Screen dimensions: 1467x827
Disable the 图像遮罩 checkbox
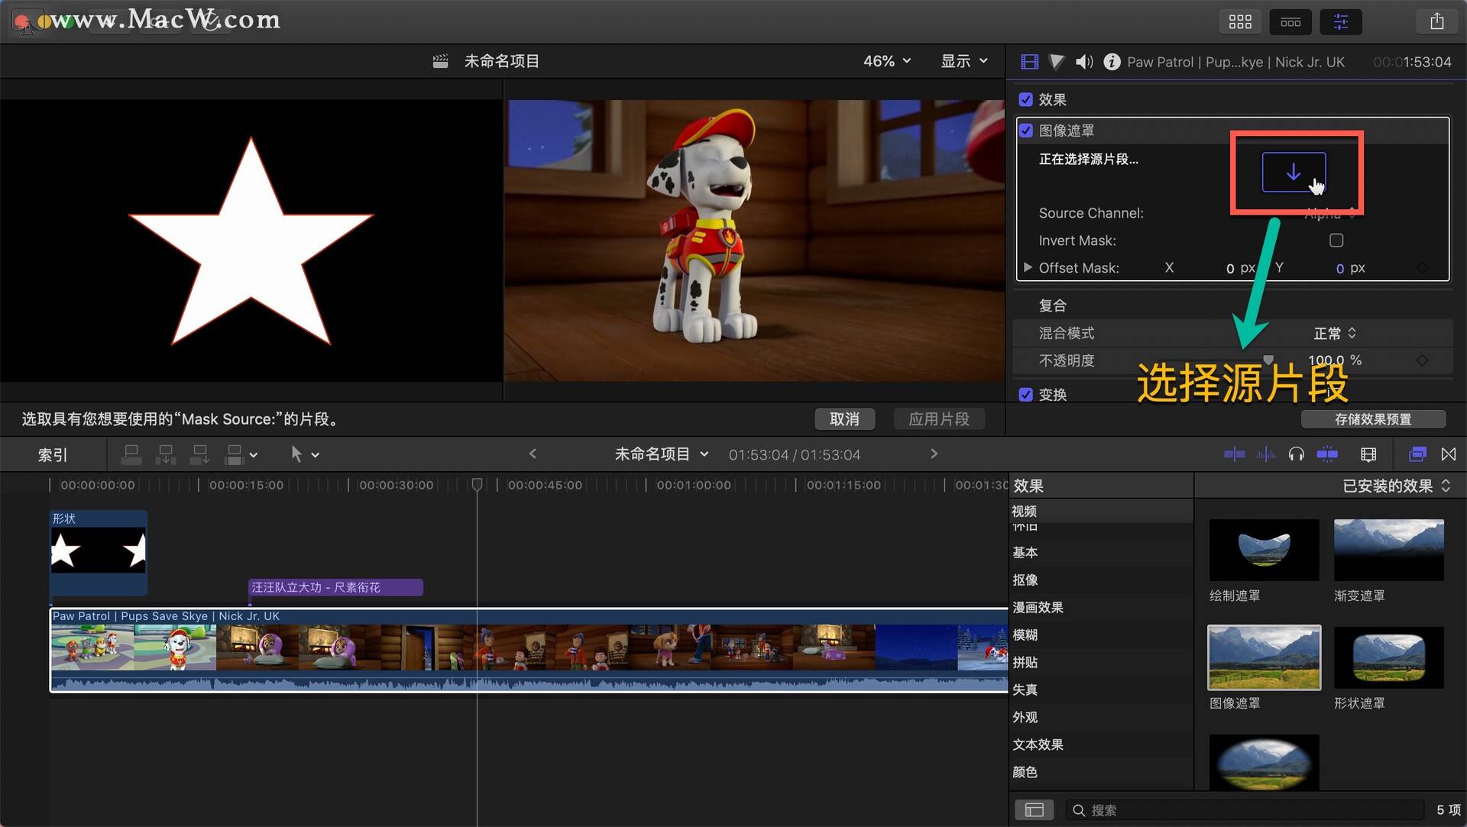(x=1025, y=131)
